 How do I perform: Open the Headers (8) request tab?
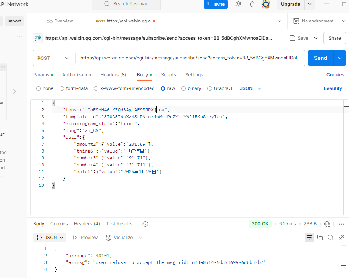click(x=113, y=75)
